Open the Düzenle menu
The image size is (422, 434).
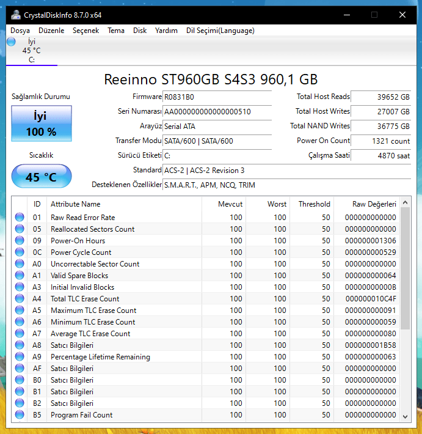[51, 31]
